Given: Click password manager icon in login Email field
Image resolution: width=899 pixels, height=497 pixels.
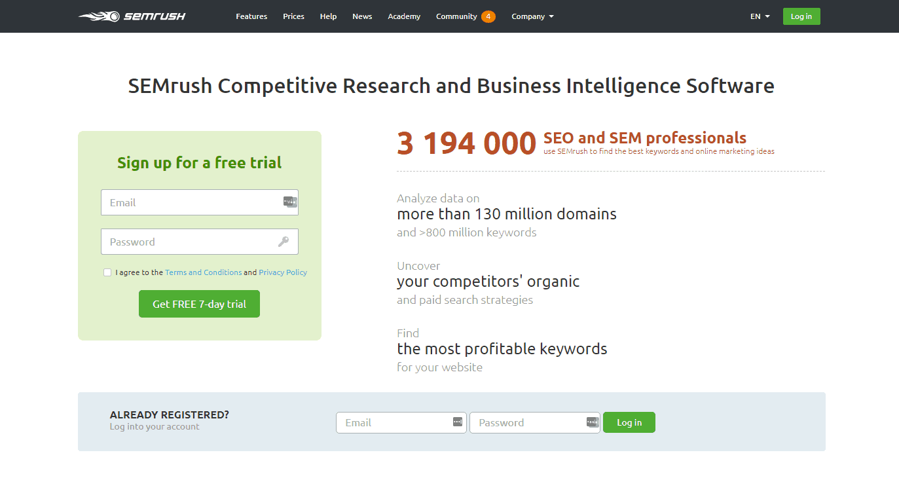Looking at the screenshot, I should (458, 422).
